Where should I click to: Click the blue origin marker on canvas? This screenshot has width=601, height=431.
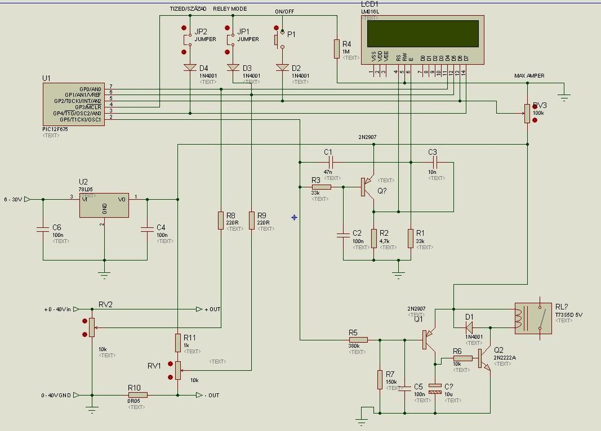point(294,217)
